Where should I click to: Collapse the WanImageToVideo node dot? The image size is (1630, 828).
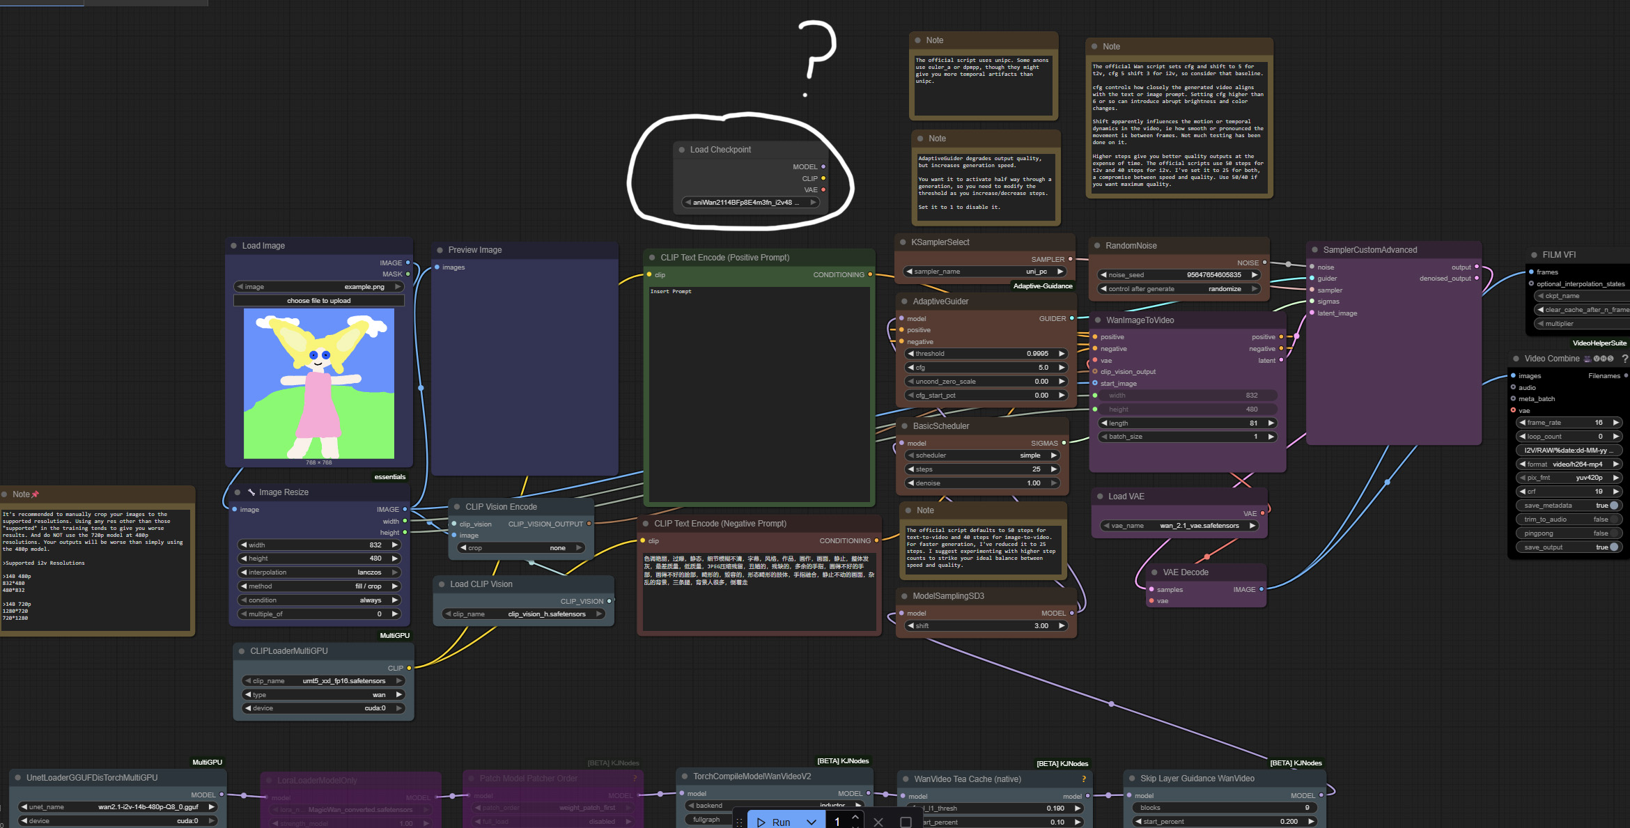(1098, 320)
